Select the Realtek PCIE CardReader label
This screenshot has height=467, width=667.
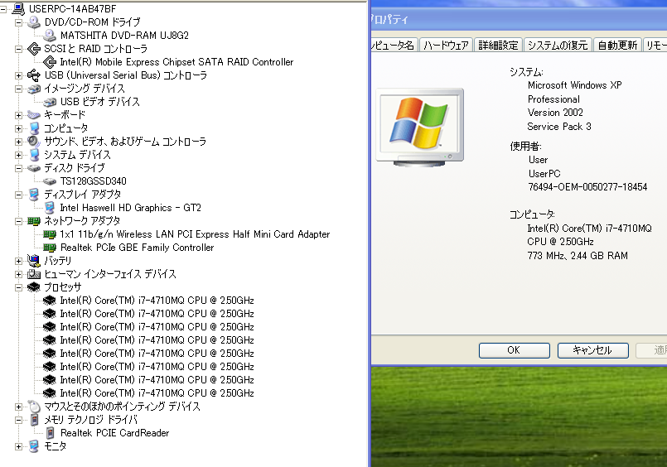114,433
